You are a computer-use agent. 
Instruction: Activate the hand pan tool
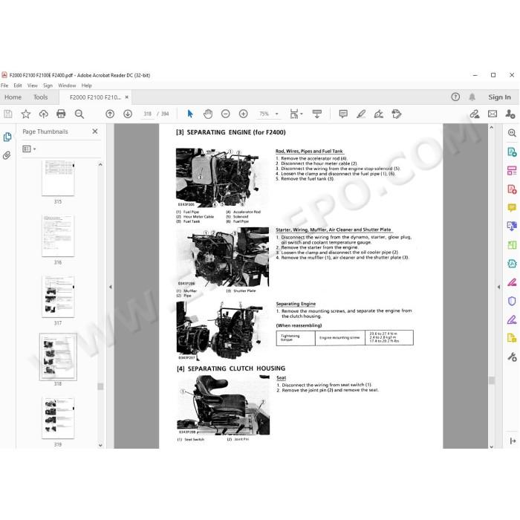tap(208, 114)
